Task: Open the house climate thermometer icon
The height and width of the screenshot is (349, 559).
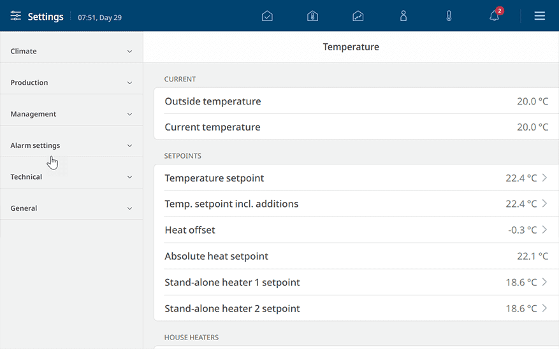Action: (313, 16)
